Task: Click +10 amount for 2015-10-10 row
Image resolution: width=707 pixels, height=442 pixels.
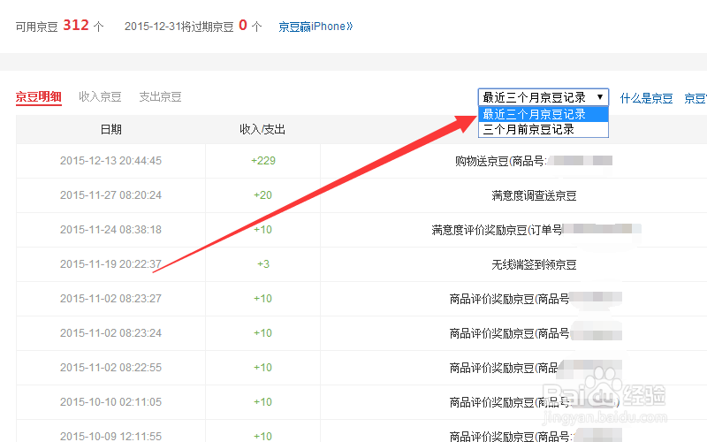Action: (x=262, y=402)
